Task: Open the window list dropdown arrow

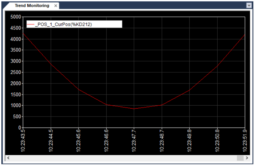Action: [x=249, y=5]
